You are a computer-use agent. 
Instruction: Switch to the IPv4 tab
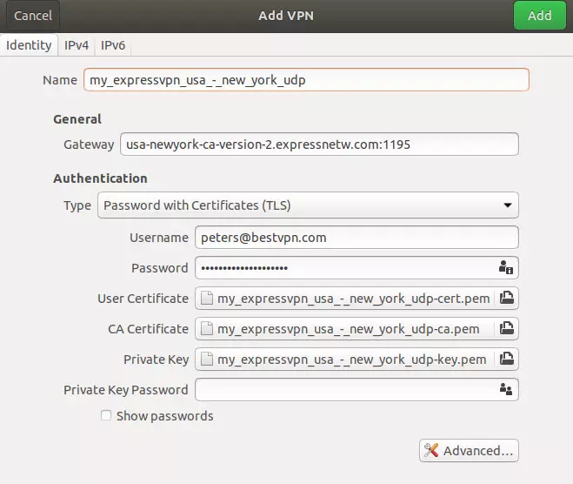tap(77, 45)
